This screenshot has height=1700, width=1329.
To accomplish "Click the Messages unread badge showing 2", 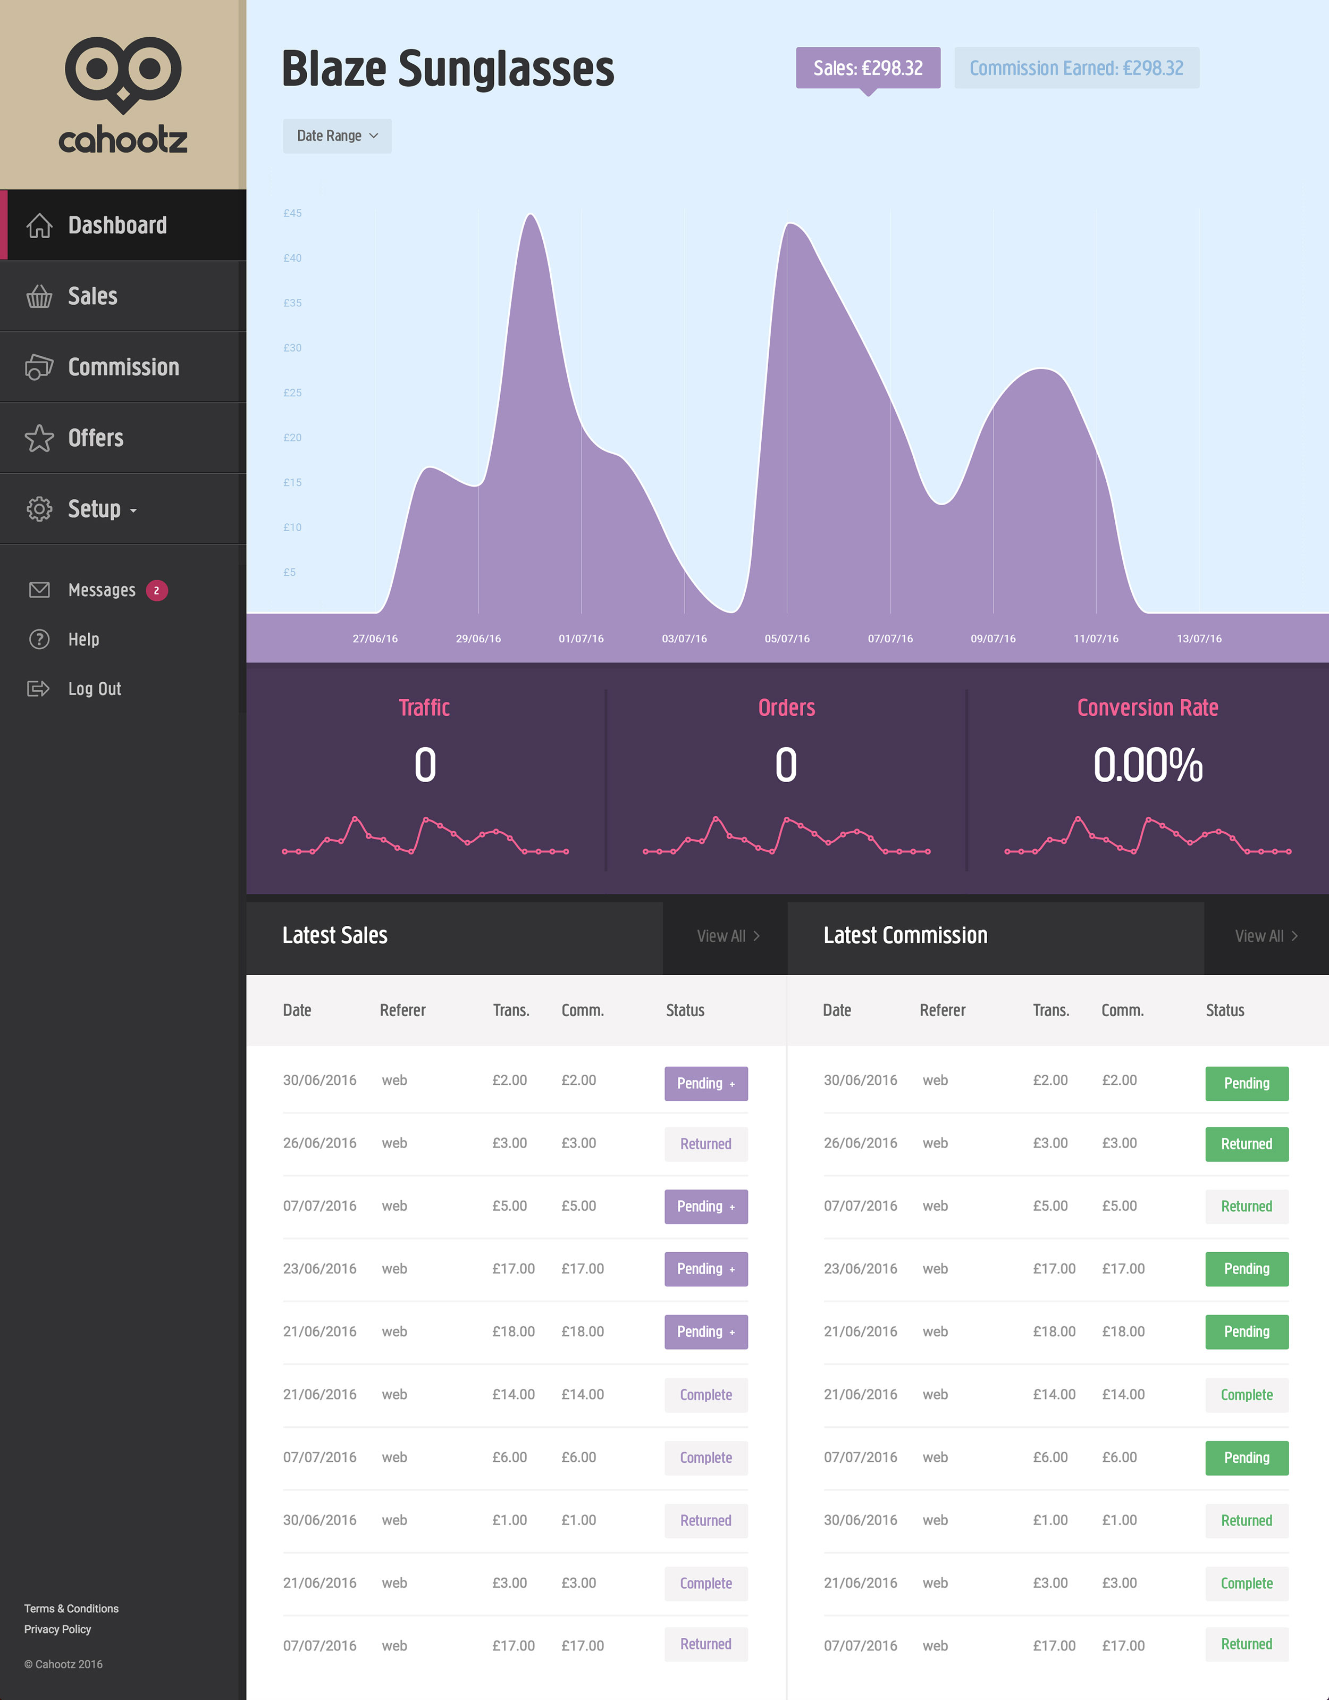I will [156, 591].
